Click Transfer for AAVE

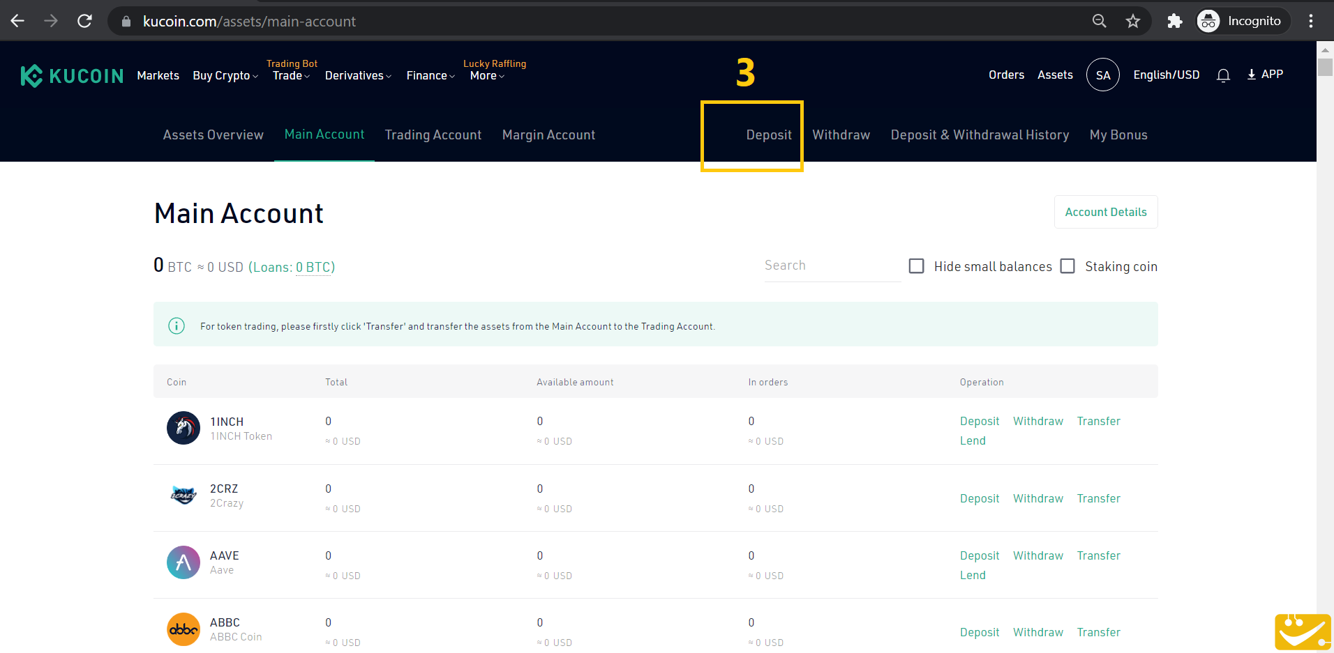pyautogui.click(x=1098, y=555)
